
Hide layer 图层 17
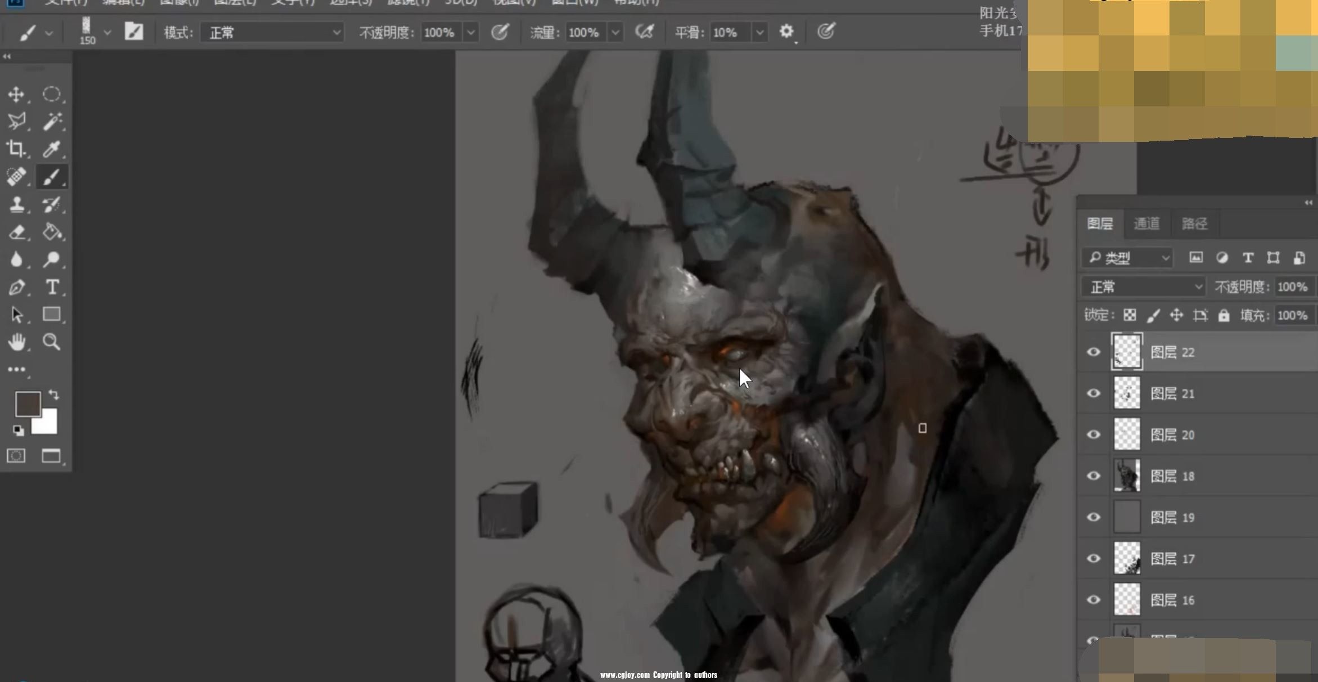pos(1093,558)
